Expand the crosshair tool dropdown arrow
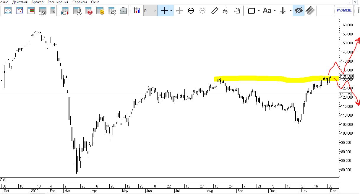Screen dimensions: 360x194 click(171, 11)
